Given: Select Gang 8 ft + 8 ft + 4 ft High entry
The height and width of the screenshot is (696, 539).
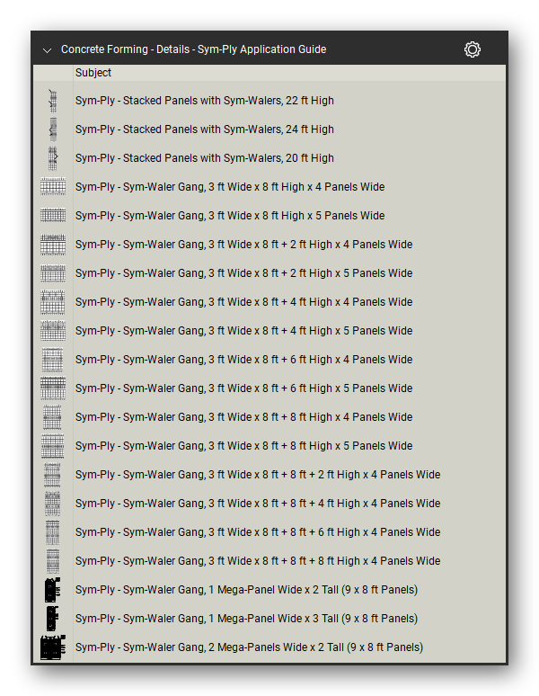Looking at the screenshot, I should coord(258,504).
